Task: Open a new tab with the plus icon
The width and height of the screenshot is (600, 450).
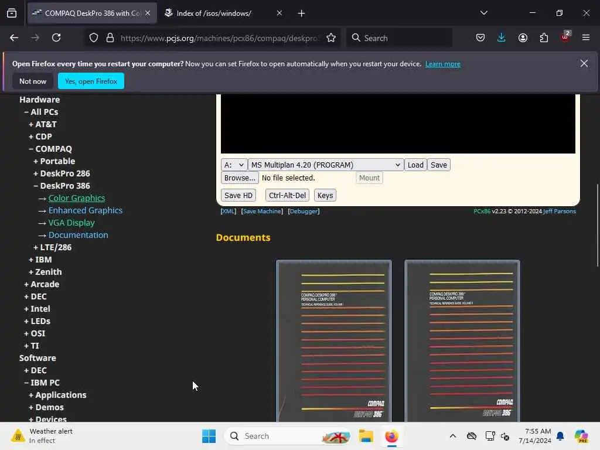Action: (x=302, y=13)
